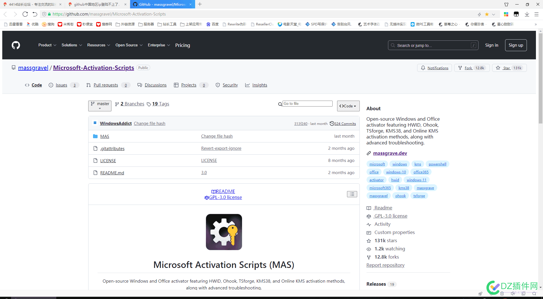Open the massgrave.dev website link

click(390, 153)
